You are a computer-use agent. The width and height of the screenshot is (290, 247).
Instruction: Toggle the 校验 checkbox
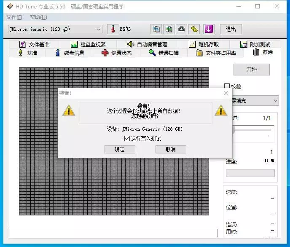227,86
